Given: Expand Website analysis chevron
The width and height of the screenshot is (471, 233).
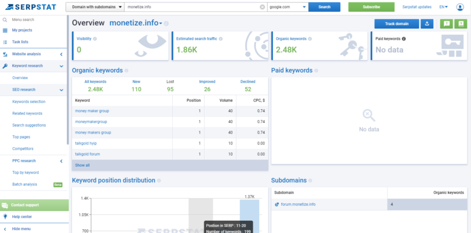Looking at the screenshot, I should (x=61, y=55).
